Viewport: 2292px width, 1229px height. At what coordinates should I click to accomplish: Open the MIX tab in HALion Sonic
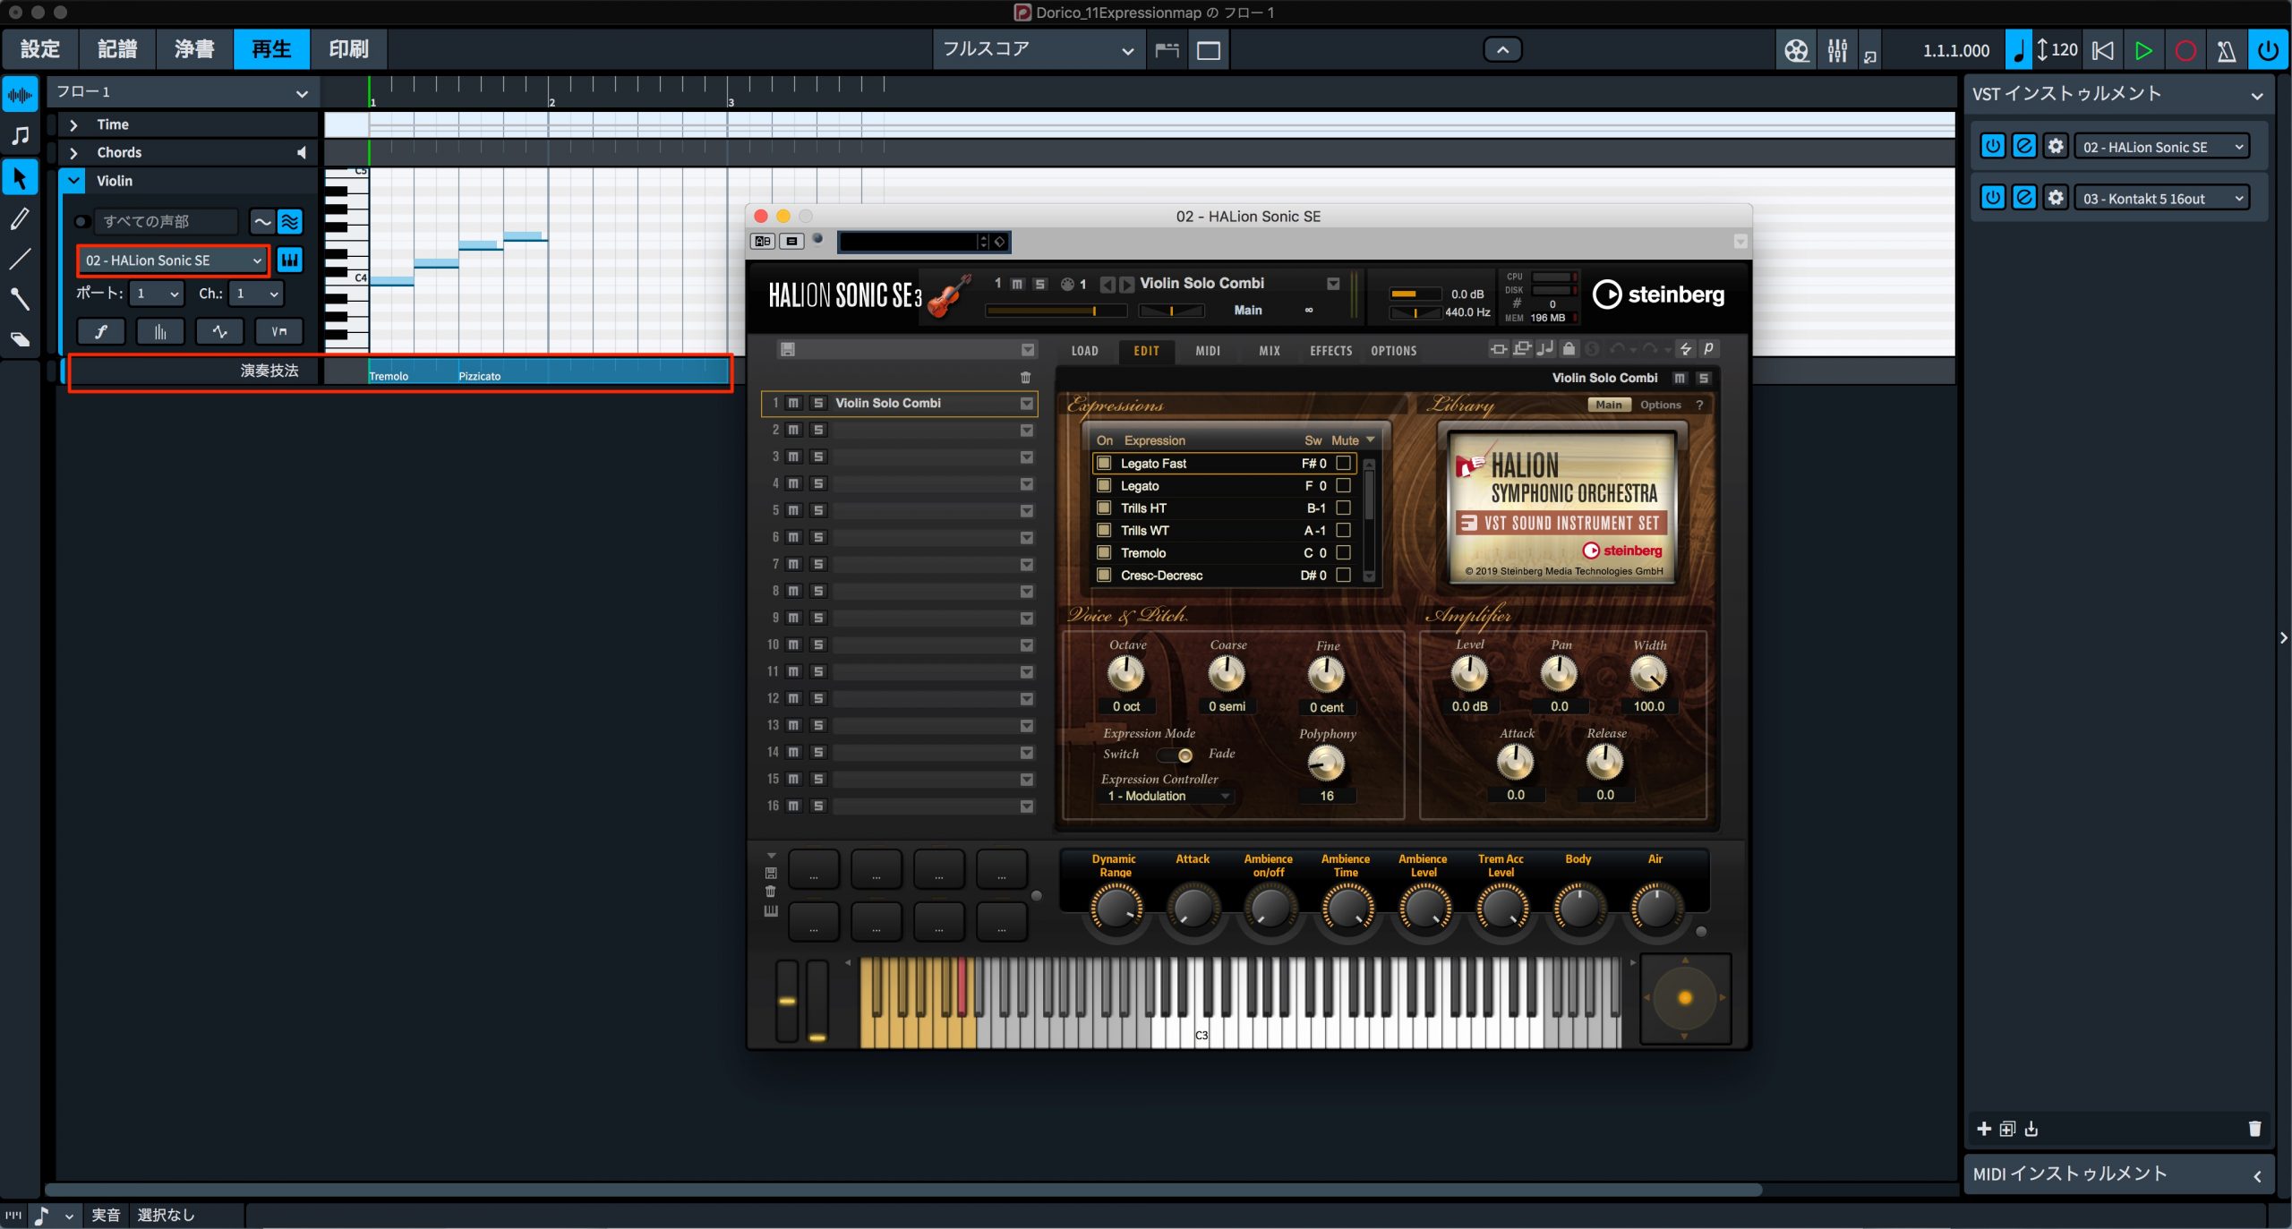point(1269,351)
